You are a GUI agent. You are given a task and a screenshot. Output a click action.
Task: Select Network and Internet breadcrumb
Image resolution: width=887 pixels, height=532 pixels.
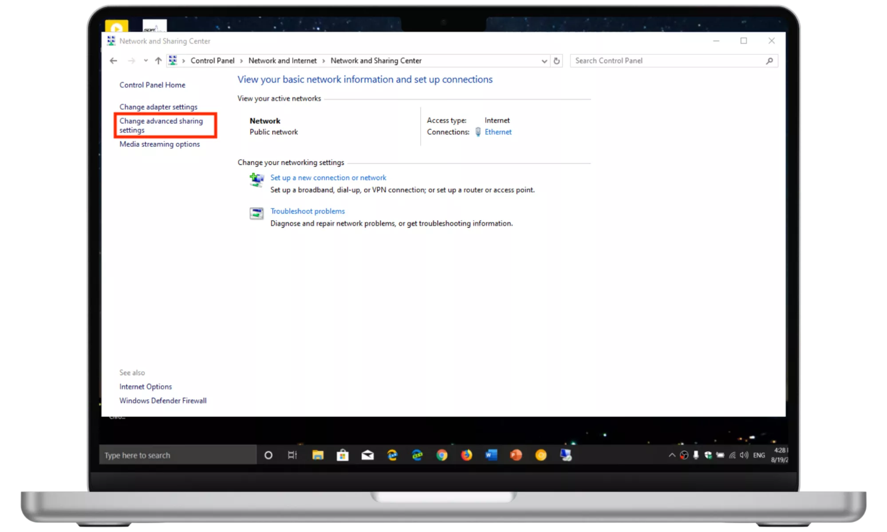click(x=283, y=61)
